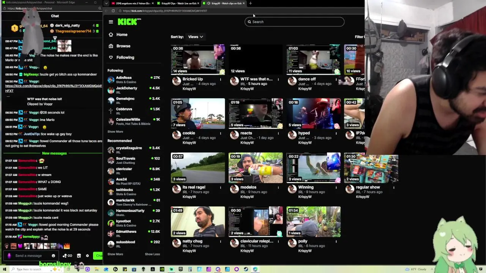Open options menu for Winning clip

pos(336,188)
